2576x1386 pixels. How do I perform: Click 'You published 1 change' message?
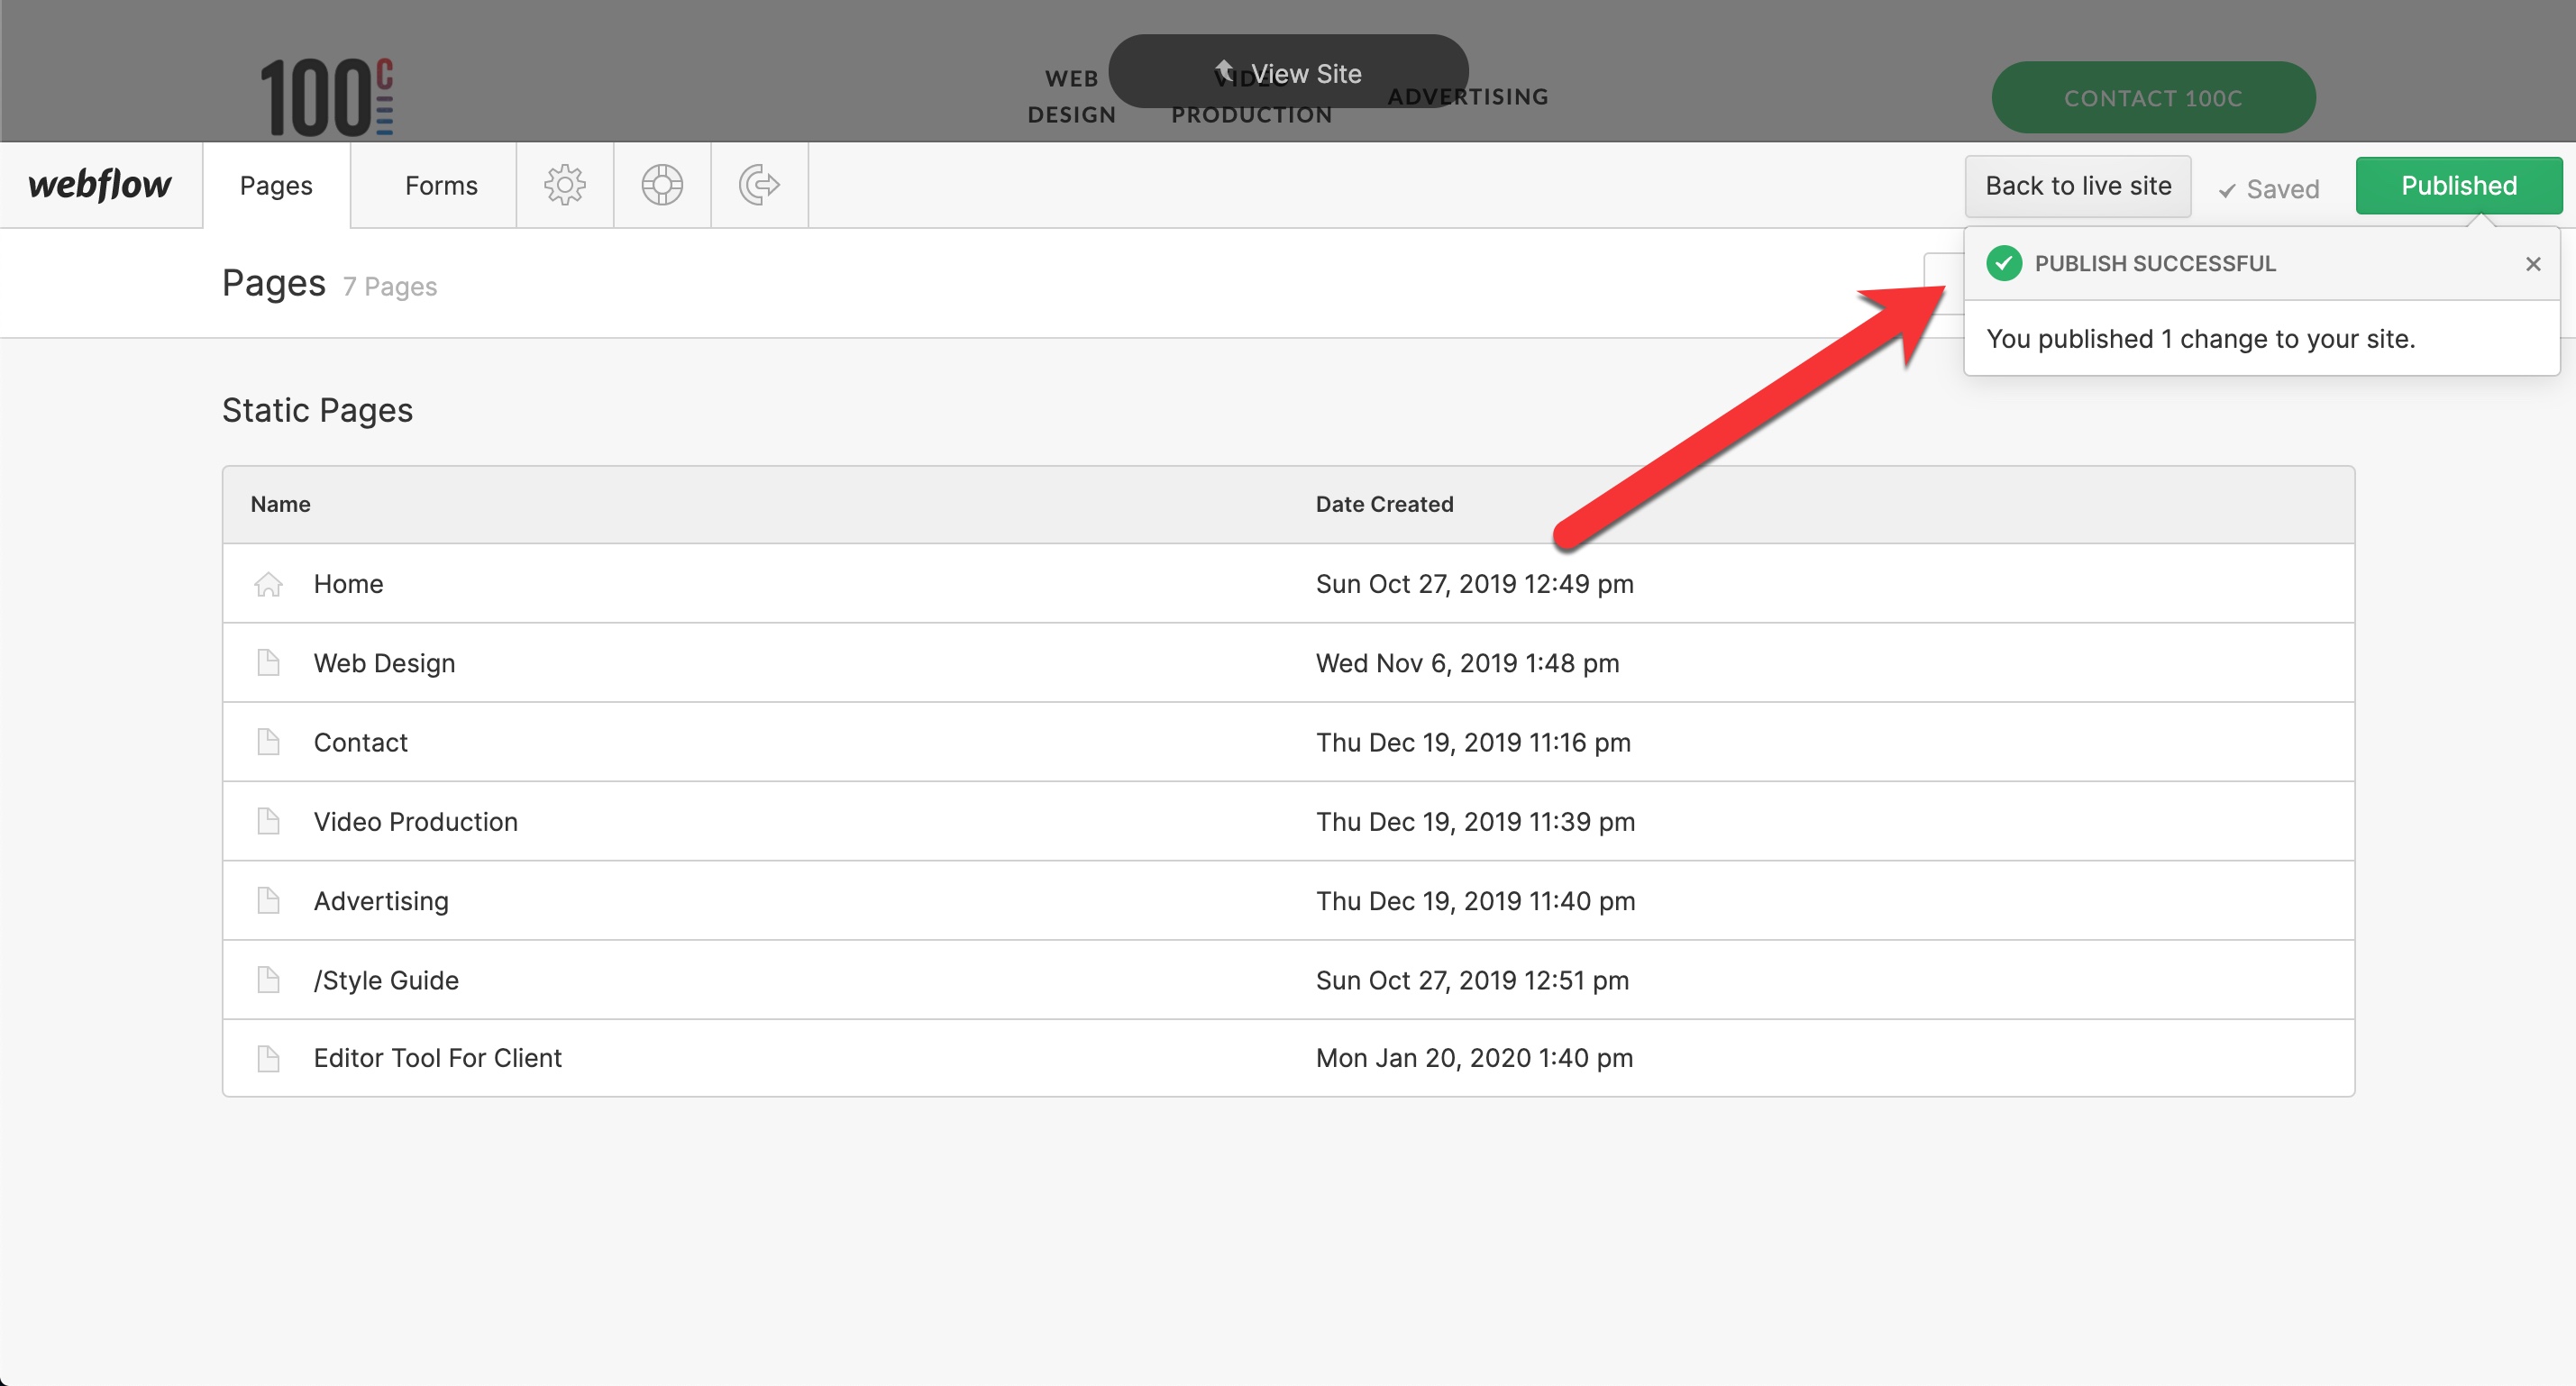[x=2200, y=339]
